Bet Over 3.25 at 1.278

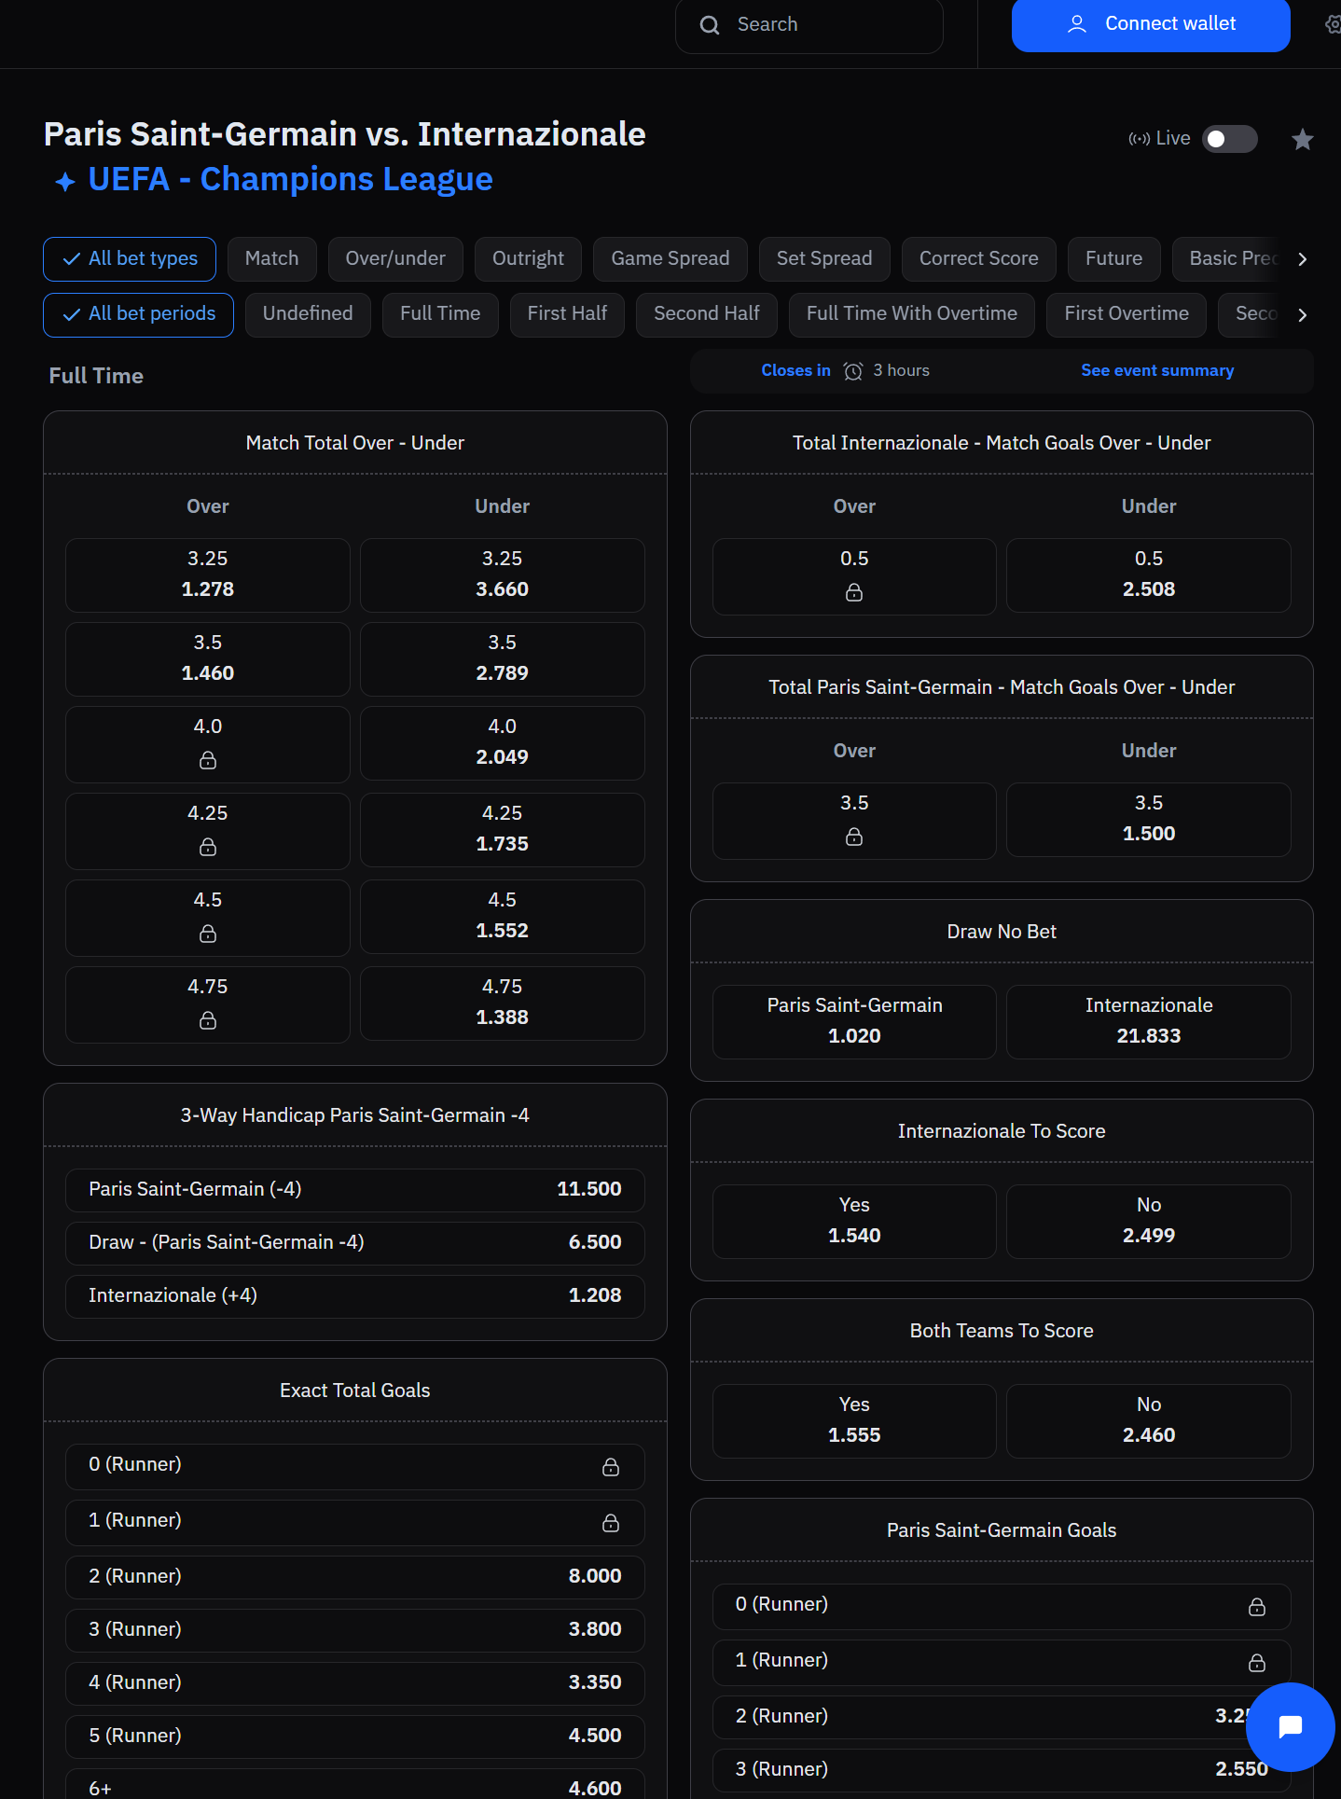coord(208,575)
